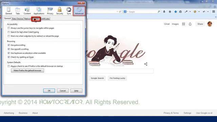The image size is (217, 122).
Task: Click the Firefox home icon
Action: [170, 12]
